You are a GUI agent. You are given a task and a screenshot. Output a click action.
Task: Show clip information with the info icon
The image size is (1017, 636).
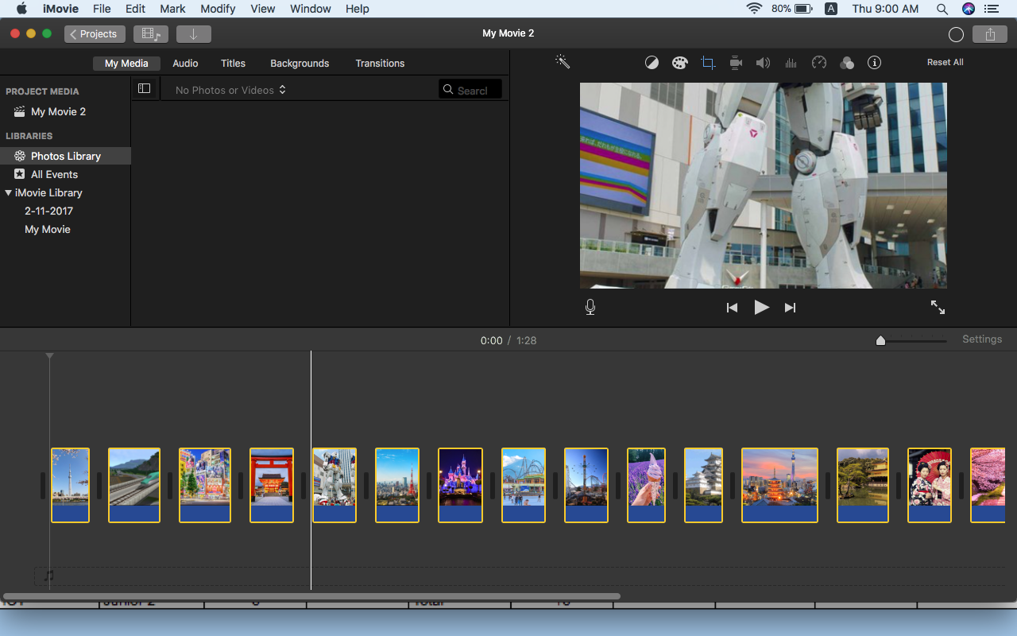tap(874, 63)
